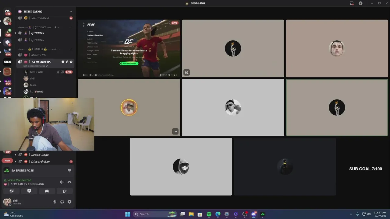Open KINGPATO's live FC25 stream tile
This screenshot has height=219, width=390.
129,48
